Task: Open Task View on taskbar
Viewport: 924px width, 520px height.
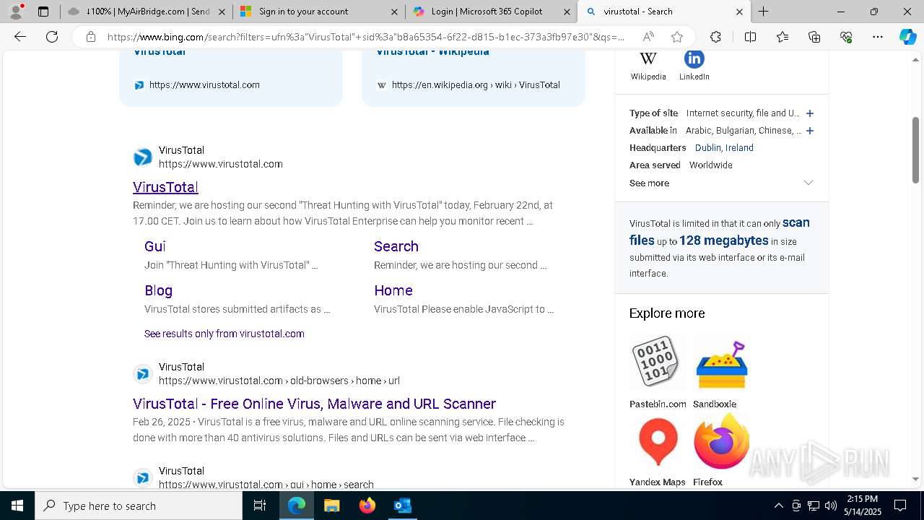Action: point(260,506)
